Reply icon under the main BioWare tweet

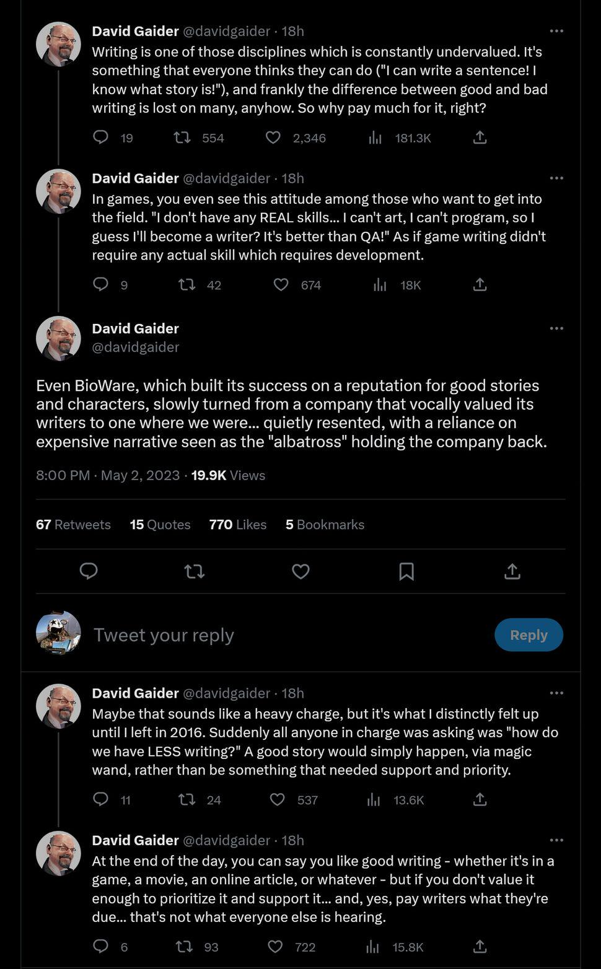(89, 571)
